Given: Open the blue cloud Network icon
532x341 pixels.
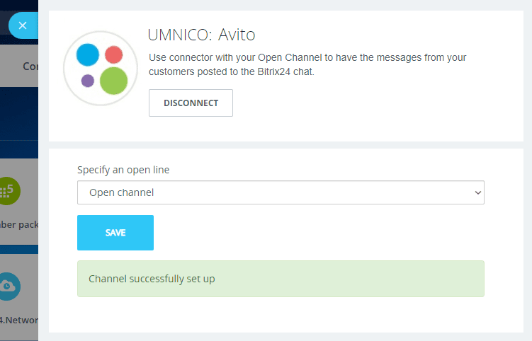Looking at the screenshot, I should (x=10, y=285).
